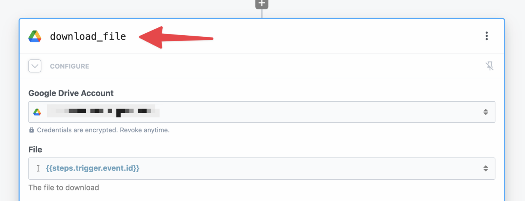Click the lock icon beside Credentials text
This screenshot has height=201, width=525.
[x=32, y=130]
